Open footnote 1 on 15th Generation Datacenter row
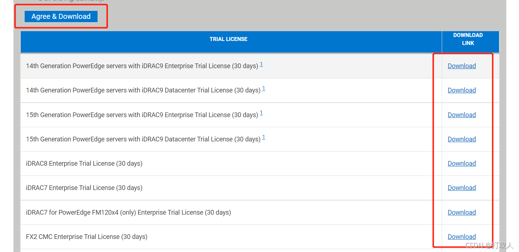The width and height of the screenshot is (519, 252). tap(264, 137)
